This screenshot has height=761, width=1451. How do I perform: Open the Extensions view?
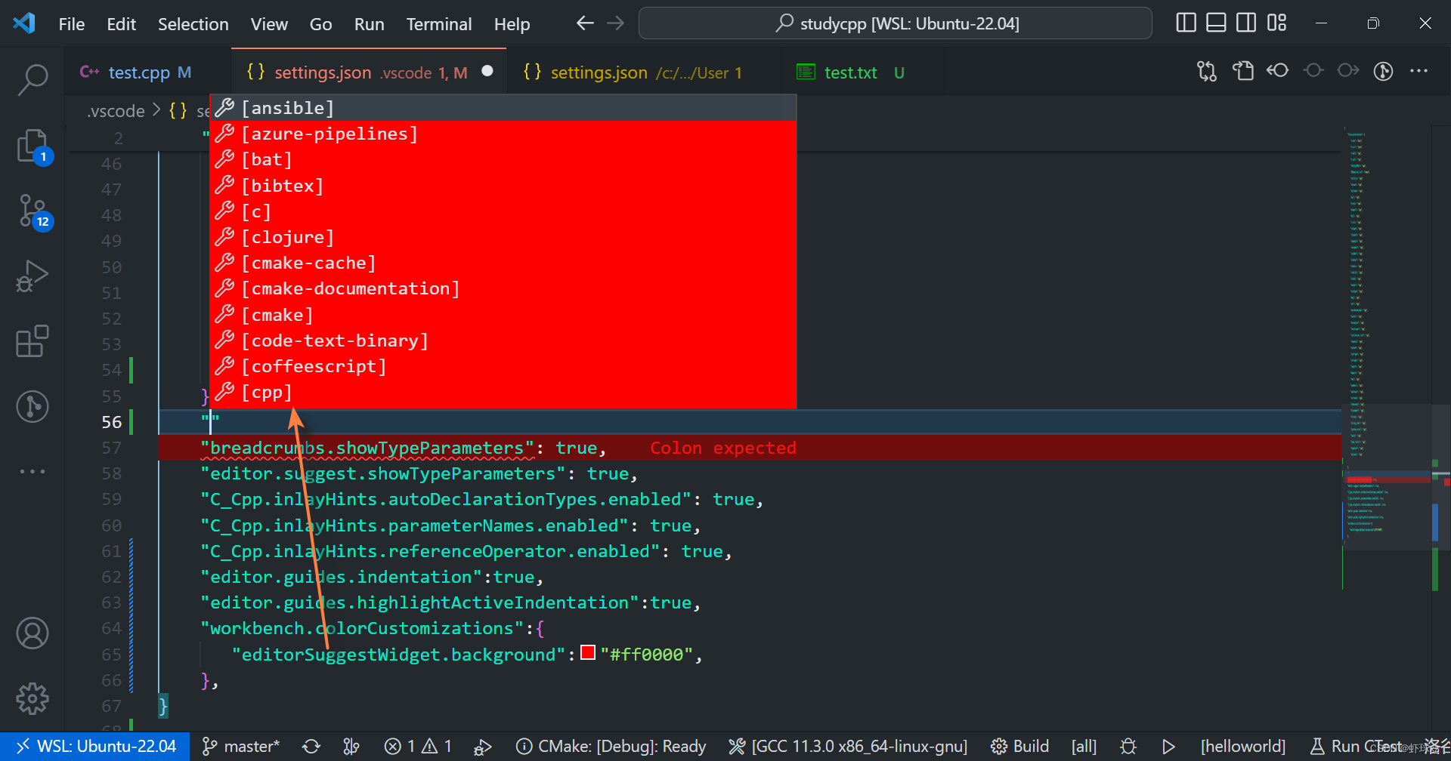point(32,341)
